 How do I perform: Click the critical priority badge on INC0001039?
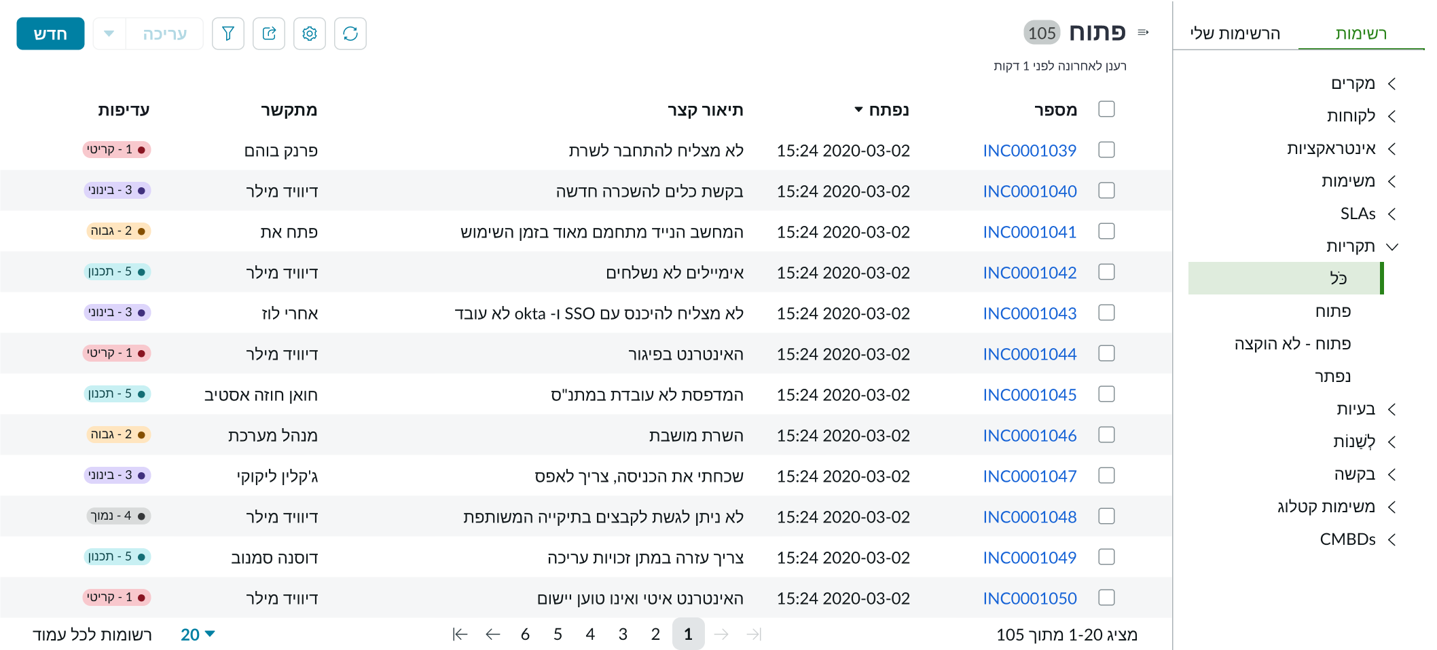(x=117, y=150)
